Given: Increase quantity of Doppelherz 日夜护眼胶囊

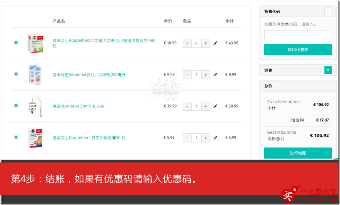Looking at the screenshot, I should pos(205,138).
